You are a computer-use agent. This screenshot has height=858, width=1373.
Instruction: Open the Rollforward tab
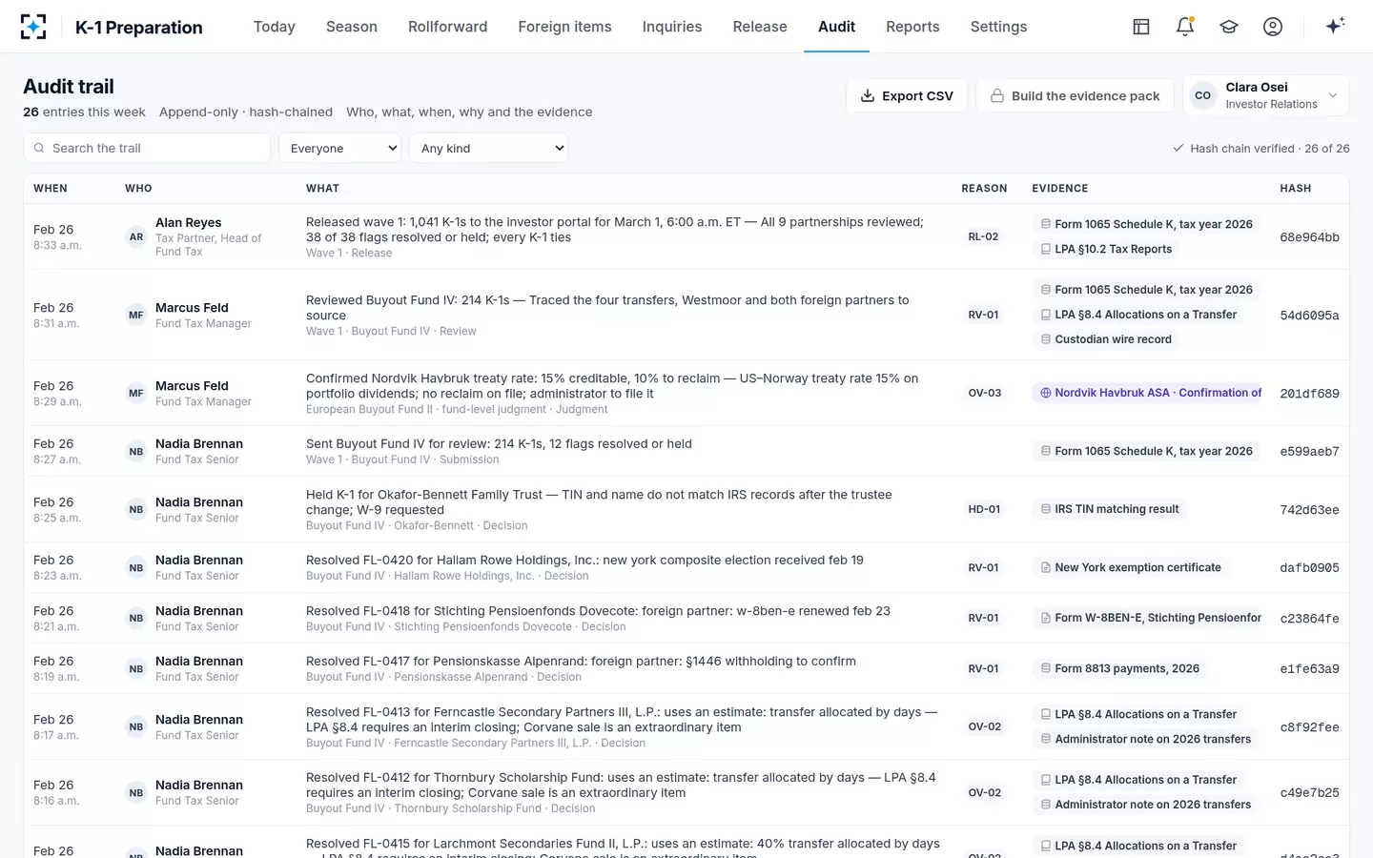coord(448,27)
